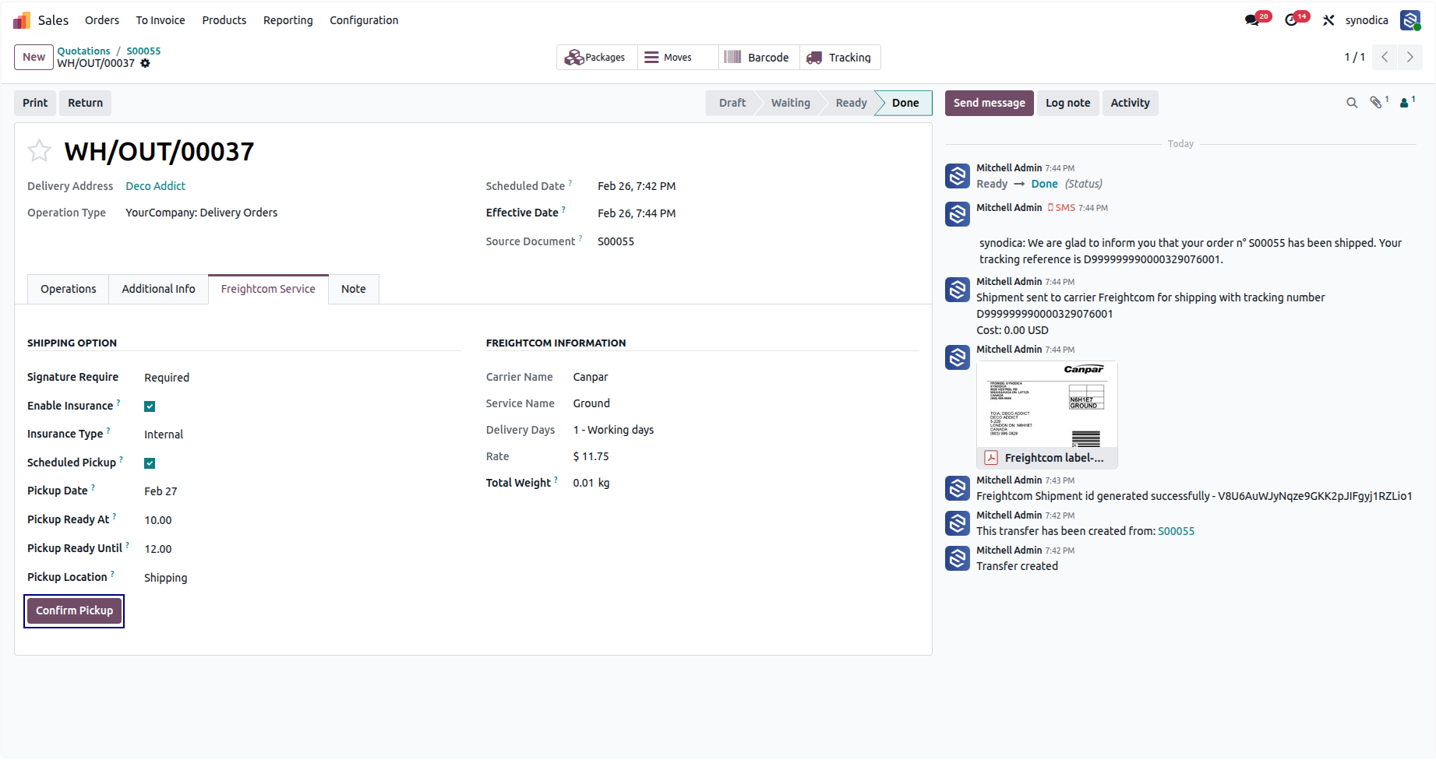
Task: Click Insurance Type value Internal
Action: pos(164,435)
